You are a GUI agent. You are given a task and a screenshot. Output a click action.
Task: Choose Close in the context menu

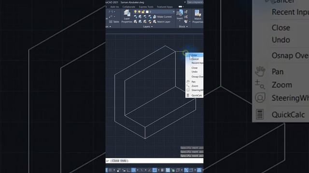click(195, 68)
